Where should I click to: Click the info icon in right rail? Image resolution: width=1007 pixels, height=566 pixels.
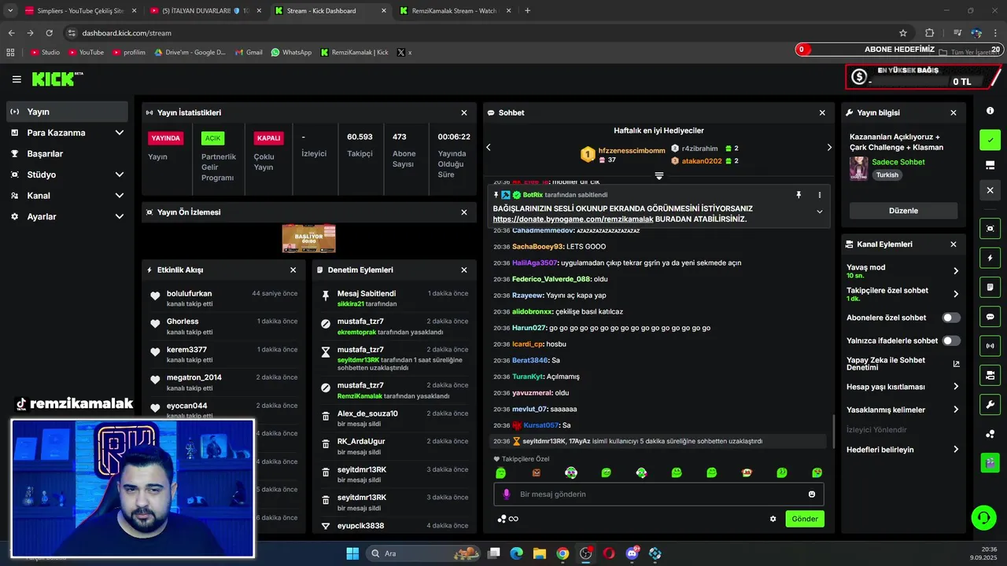pyautogui.click(x=990, y=111)
